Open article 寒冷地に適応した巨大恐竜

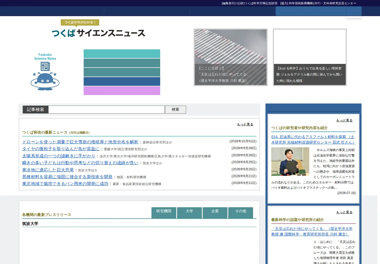click(48, 170)
